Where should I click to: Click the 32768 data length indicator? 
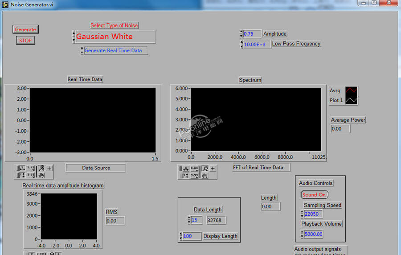click(x=216, y=220)
